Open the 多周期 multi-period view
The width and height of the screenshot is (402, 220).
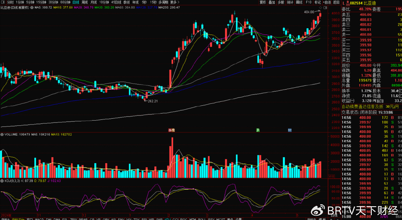point(163,2)
